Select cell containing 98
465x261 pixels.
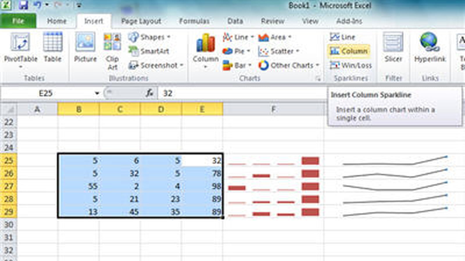click(x=202, y=186)
